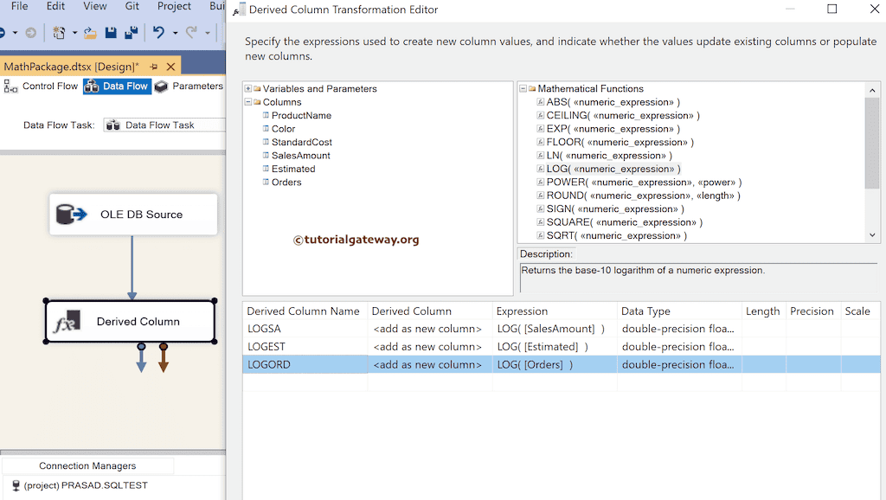
Task: Click the new item toolbar icon
Action: coord(59,33)
